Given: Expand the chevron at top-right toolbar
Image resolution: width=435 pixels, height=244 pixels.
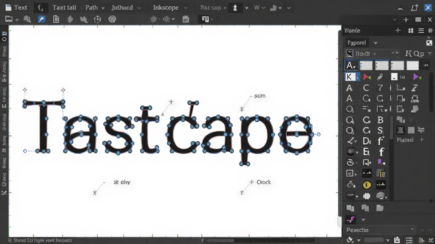Looking at the screenshot, I should pyautogui.click(x=395, y=19).
